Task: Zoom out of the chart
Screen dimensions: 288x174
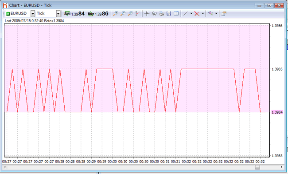Action: (x=123, y=13)
